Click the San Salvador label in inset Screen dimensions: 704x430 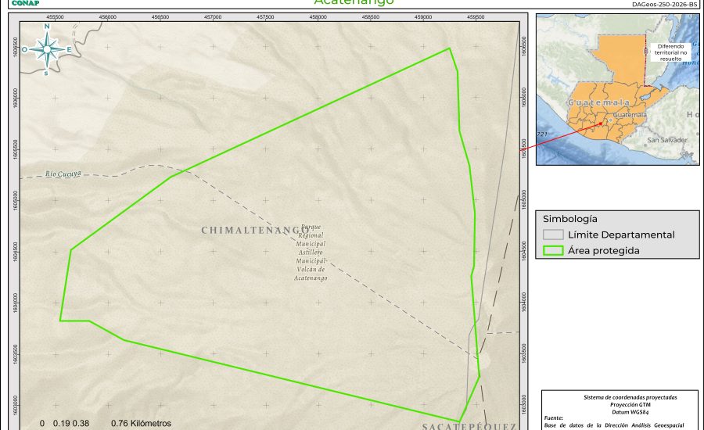666,140
